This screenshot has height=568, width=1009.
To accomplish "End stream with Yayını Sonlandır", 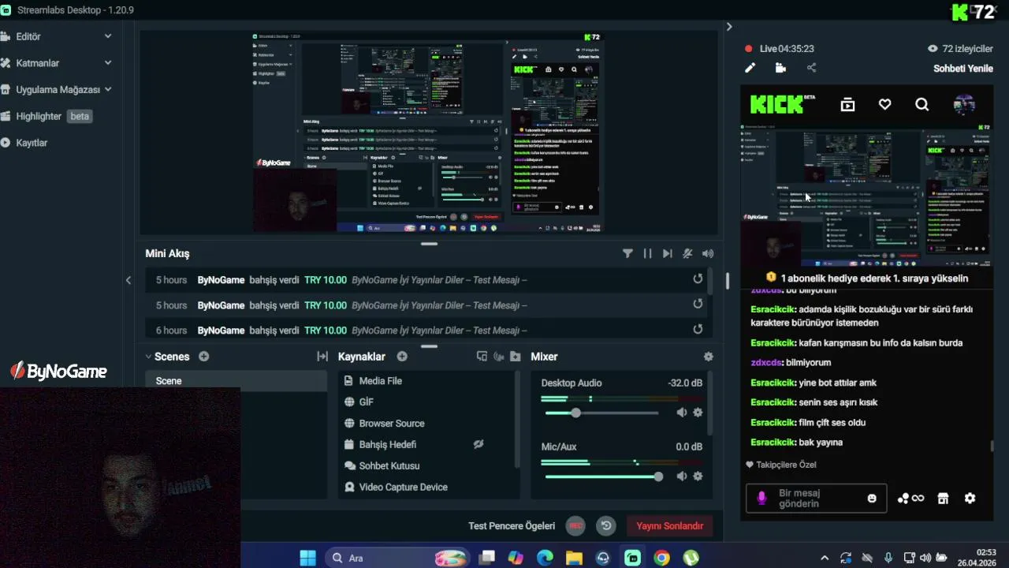I will coord(670,526).
